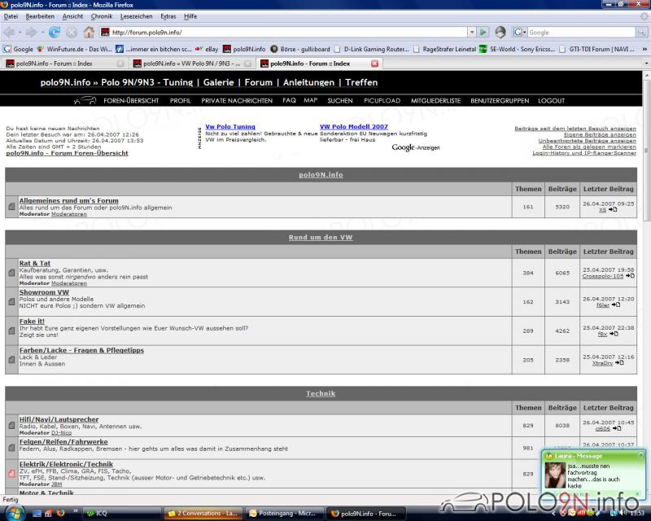The height and width of the screenshot is (521, 651).
Task: Open latest post icon next to Crosspolo-105
Action: pyautogui.click(x=631, y=276)
